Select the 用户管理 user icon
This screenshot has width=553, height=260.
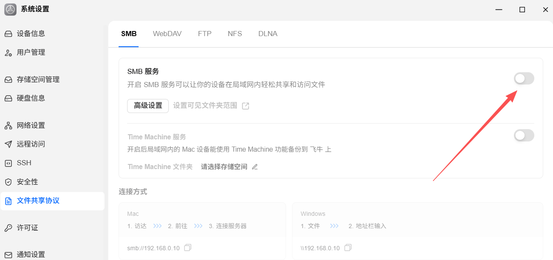click(x=8, y=53)
